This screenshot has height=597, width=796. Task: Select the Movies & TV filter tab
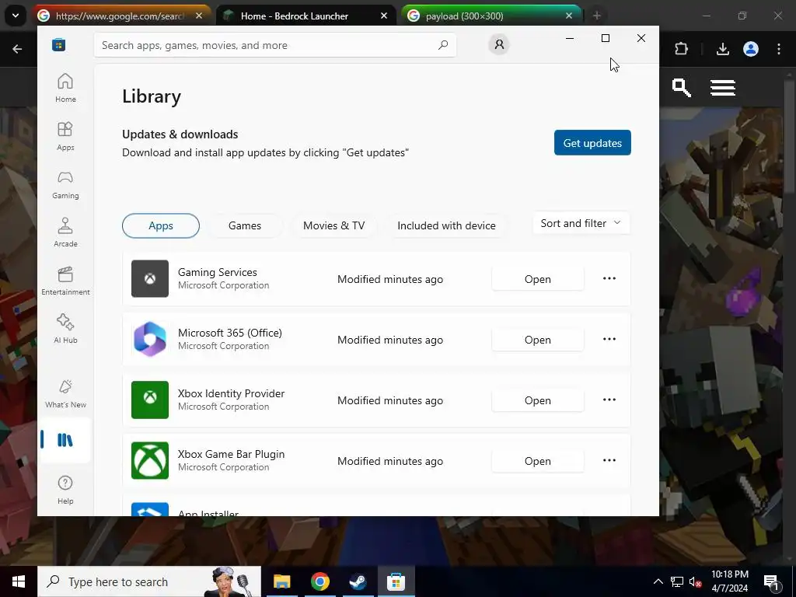334,225
